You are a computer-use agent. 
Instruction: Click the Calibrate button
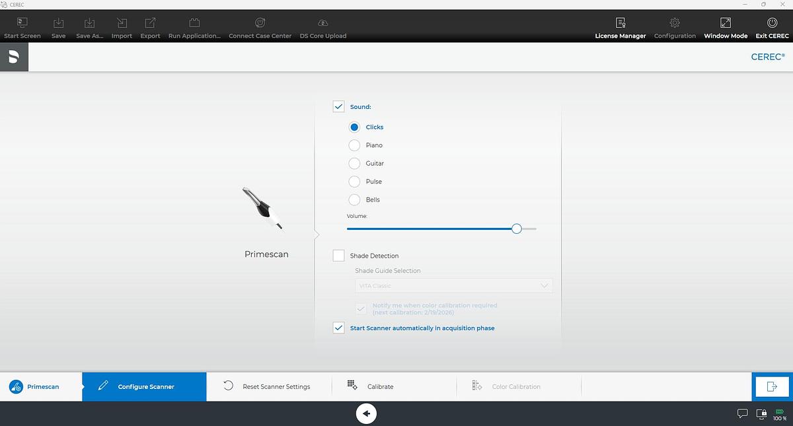[379, 387]
